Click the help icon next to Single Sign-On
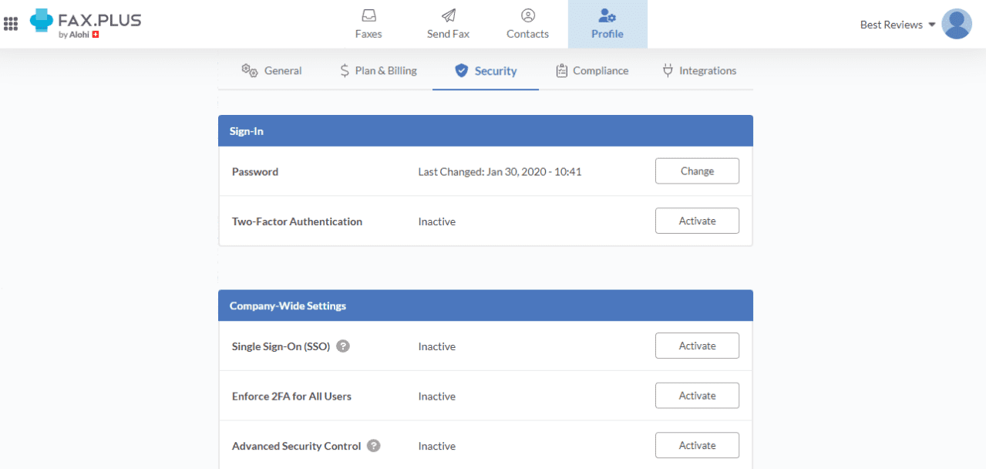This screenshot has height=469, width=986. click(x=342, y=346)
